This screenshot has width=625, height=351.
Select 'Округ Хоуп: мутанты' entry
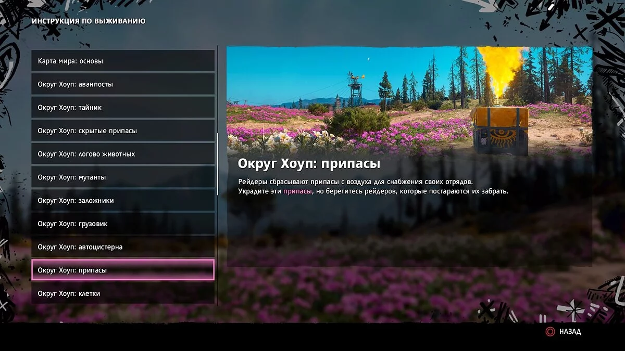coord(123,177)
